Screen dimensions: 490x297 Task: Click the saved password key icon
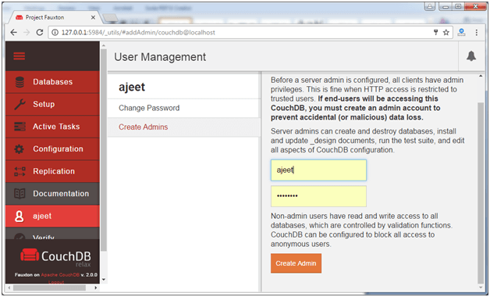[x=435, y=32]
